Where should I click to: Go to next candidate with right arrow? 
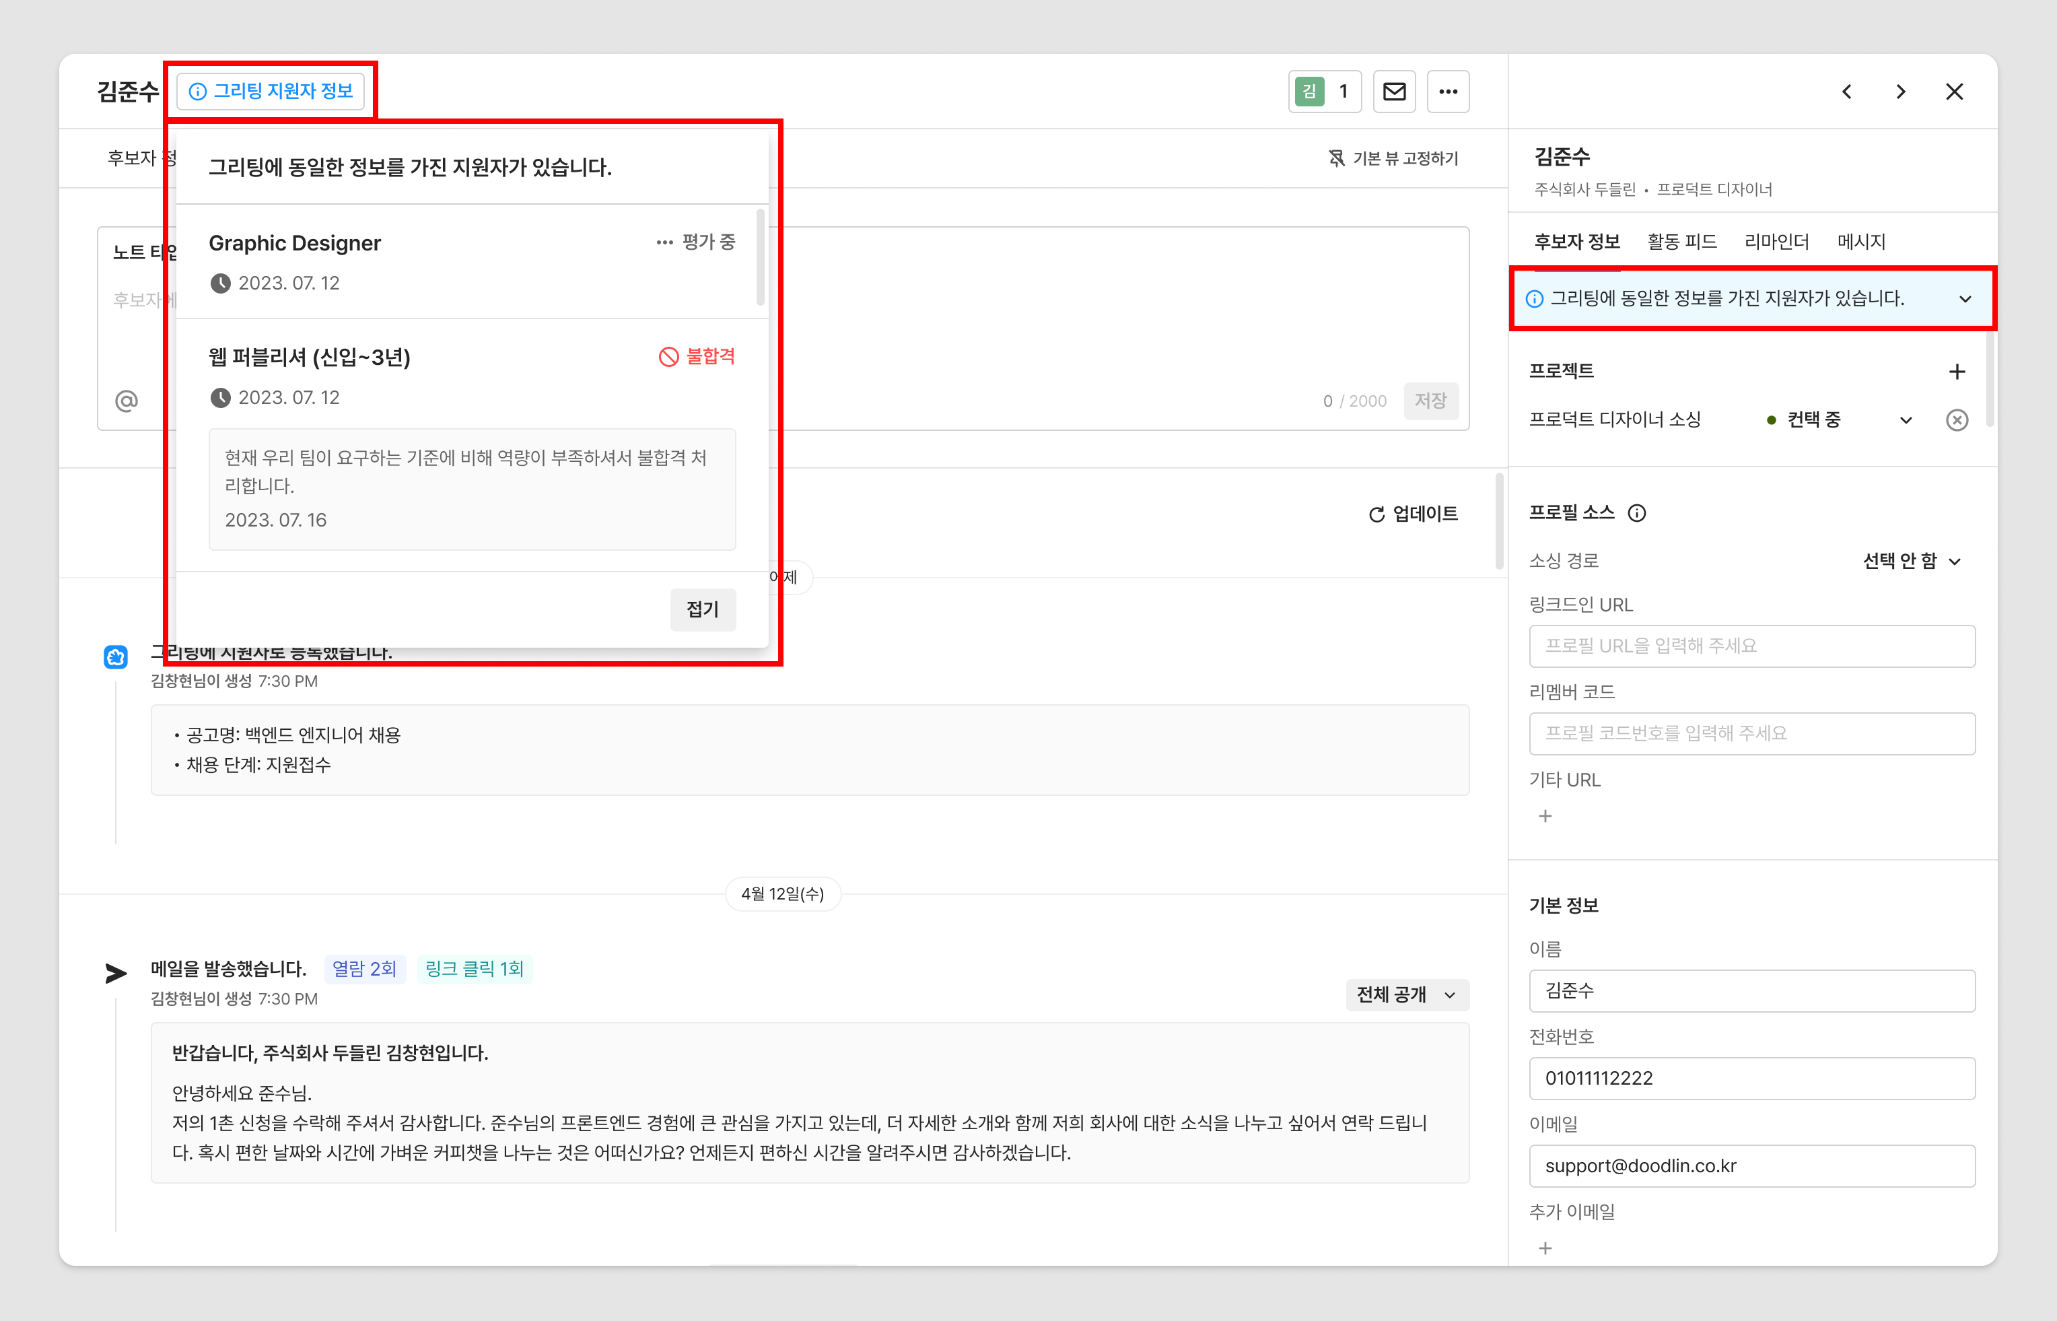click(x=1900, y=92)
